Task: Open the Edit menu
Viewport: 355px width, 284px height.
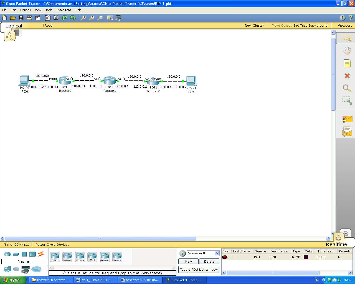Action: point(13,10)
